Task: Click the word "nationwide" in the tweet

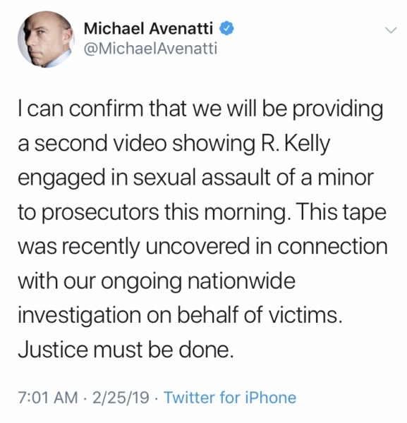Action: [241, 281]
